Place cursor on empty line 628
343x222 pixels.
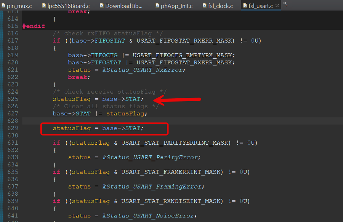tap(183, 121)
